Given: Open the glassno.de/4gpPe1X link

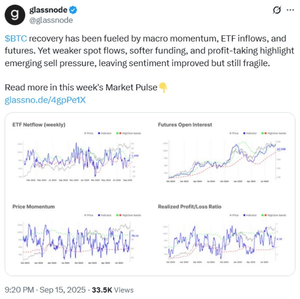Looking at the screenshot, I should [x=45, y=100].
